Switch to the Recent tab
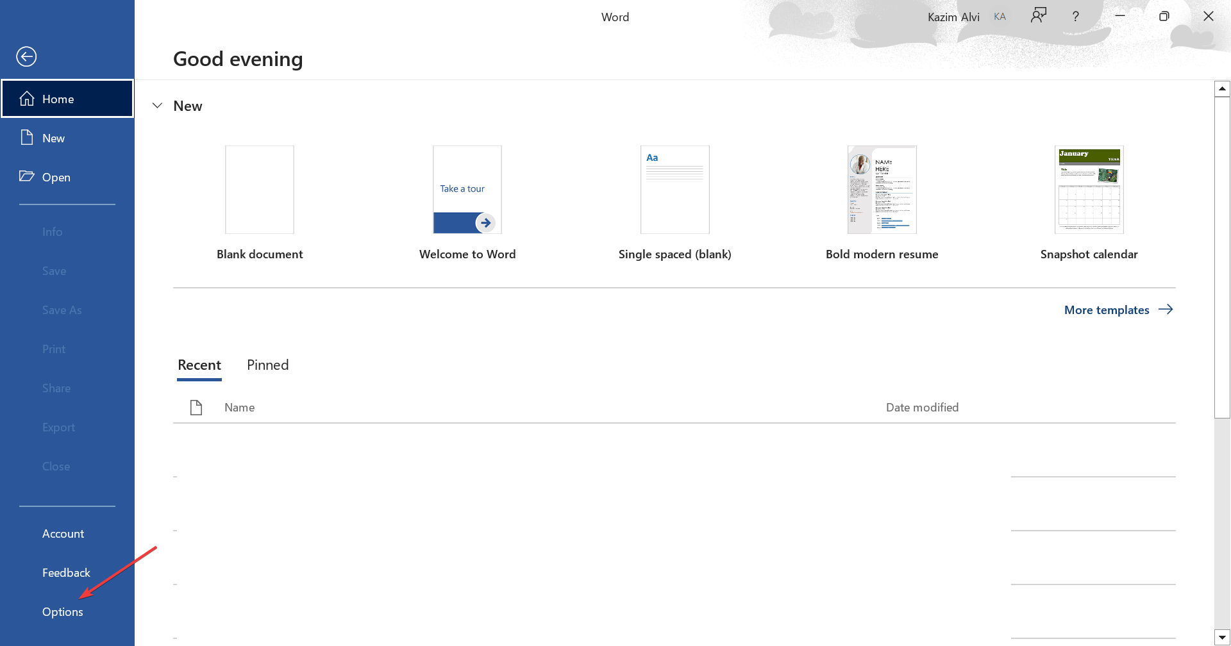 point(199,365)
